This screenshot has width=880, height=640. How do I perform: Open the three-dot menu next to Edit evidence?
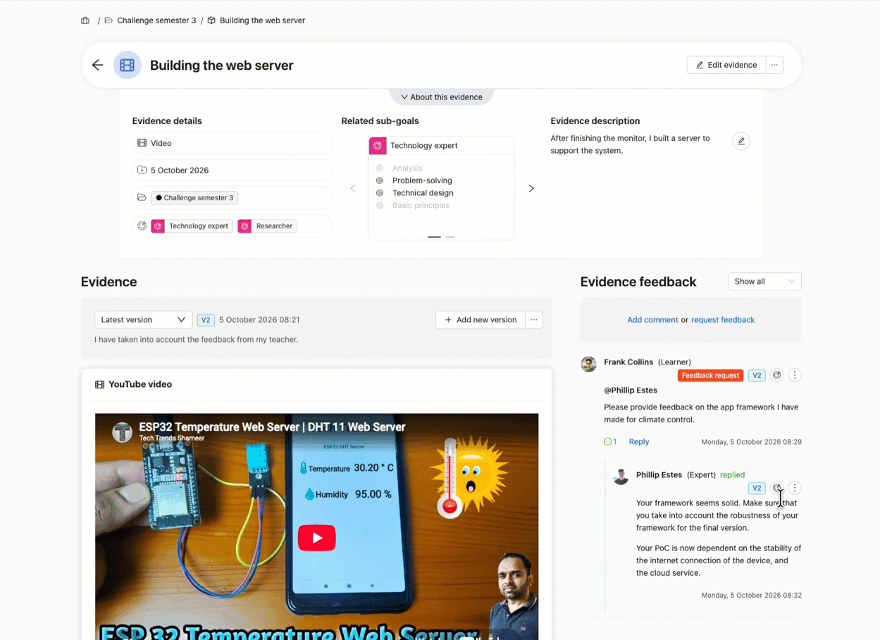(x=774, y=65)
